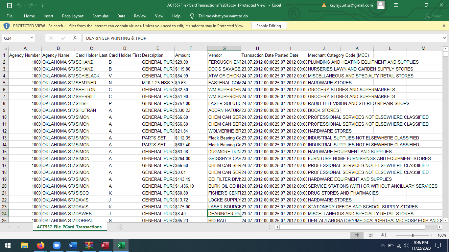Select the ACT557_File_PCard_Transactions_ sheet tab
The height and width of the screenshot is (252, 449).
pos(70,226)
